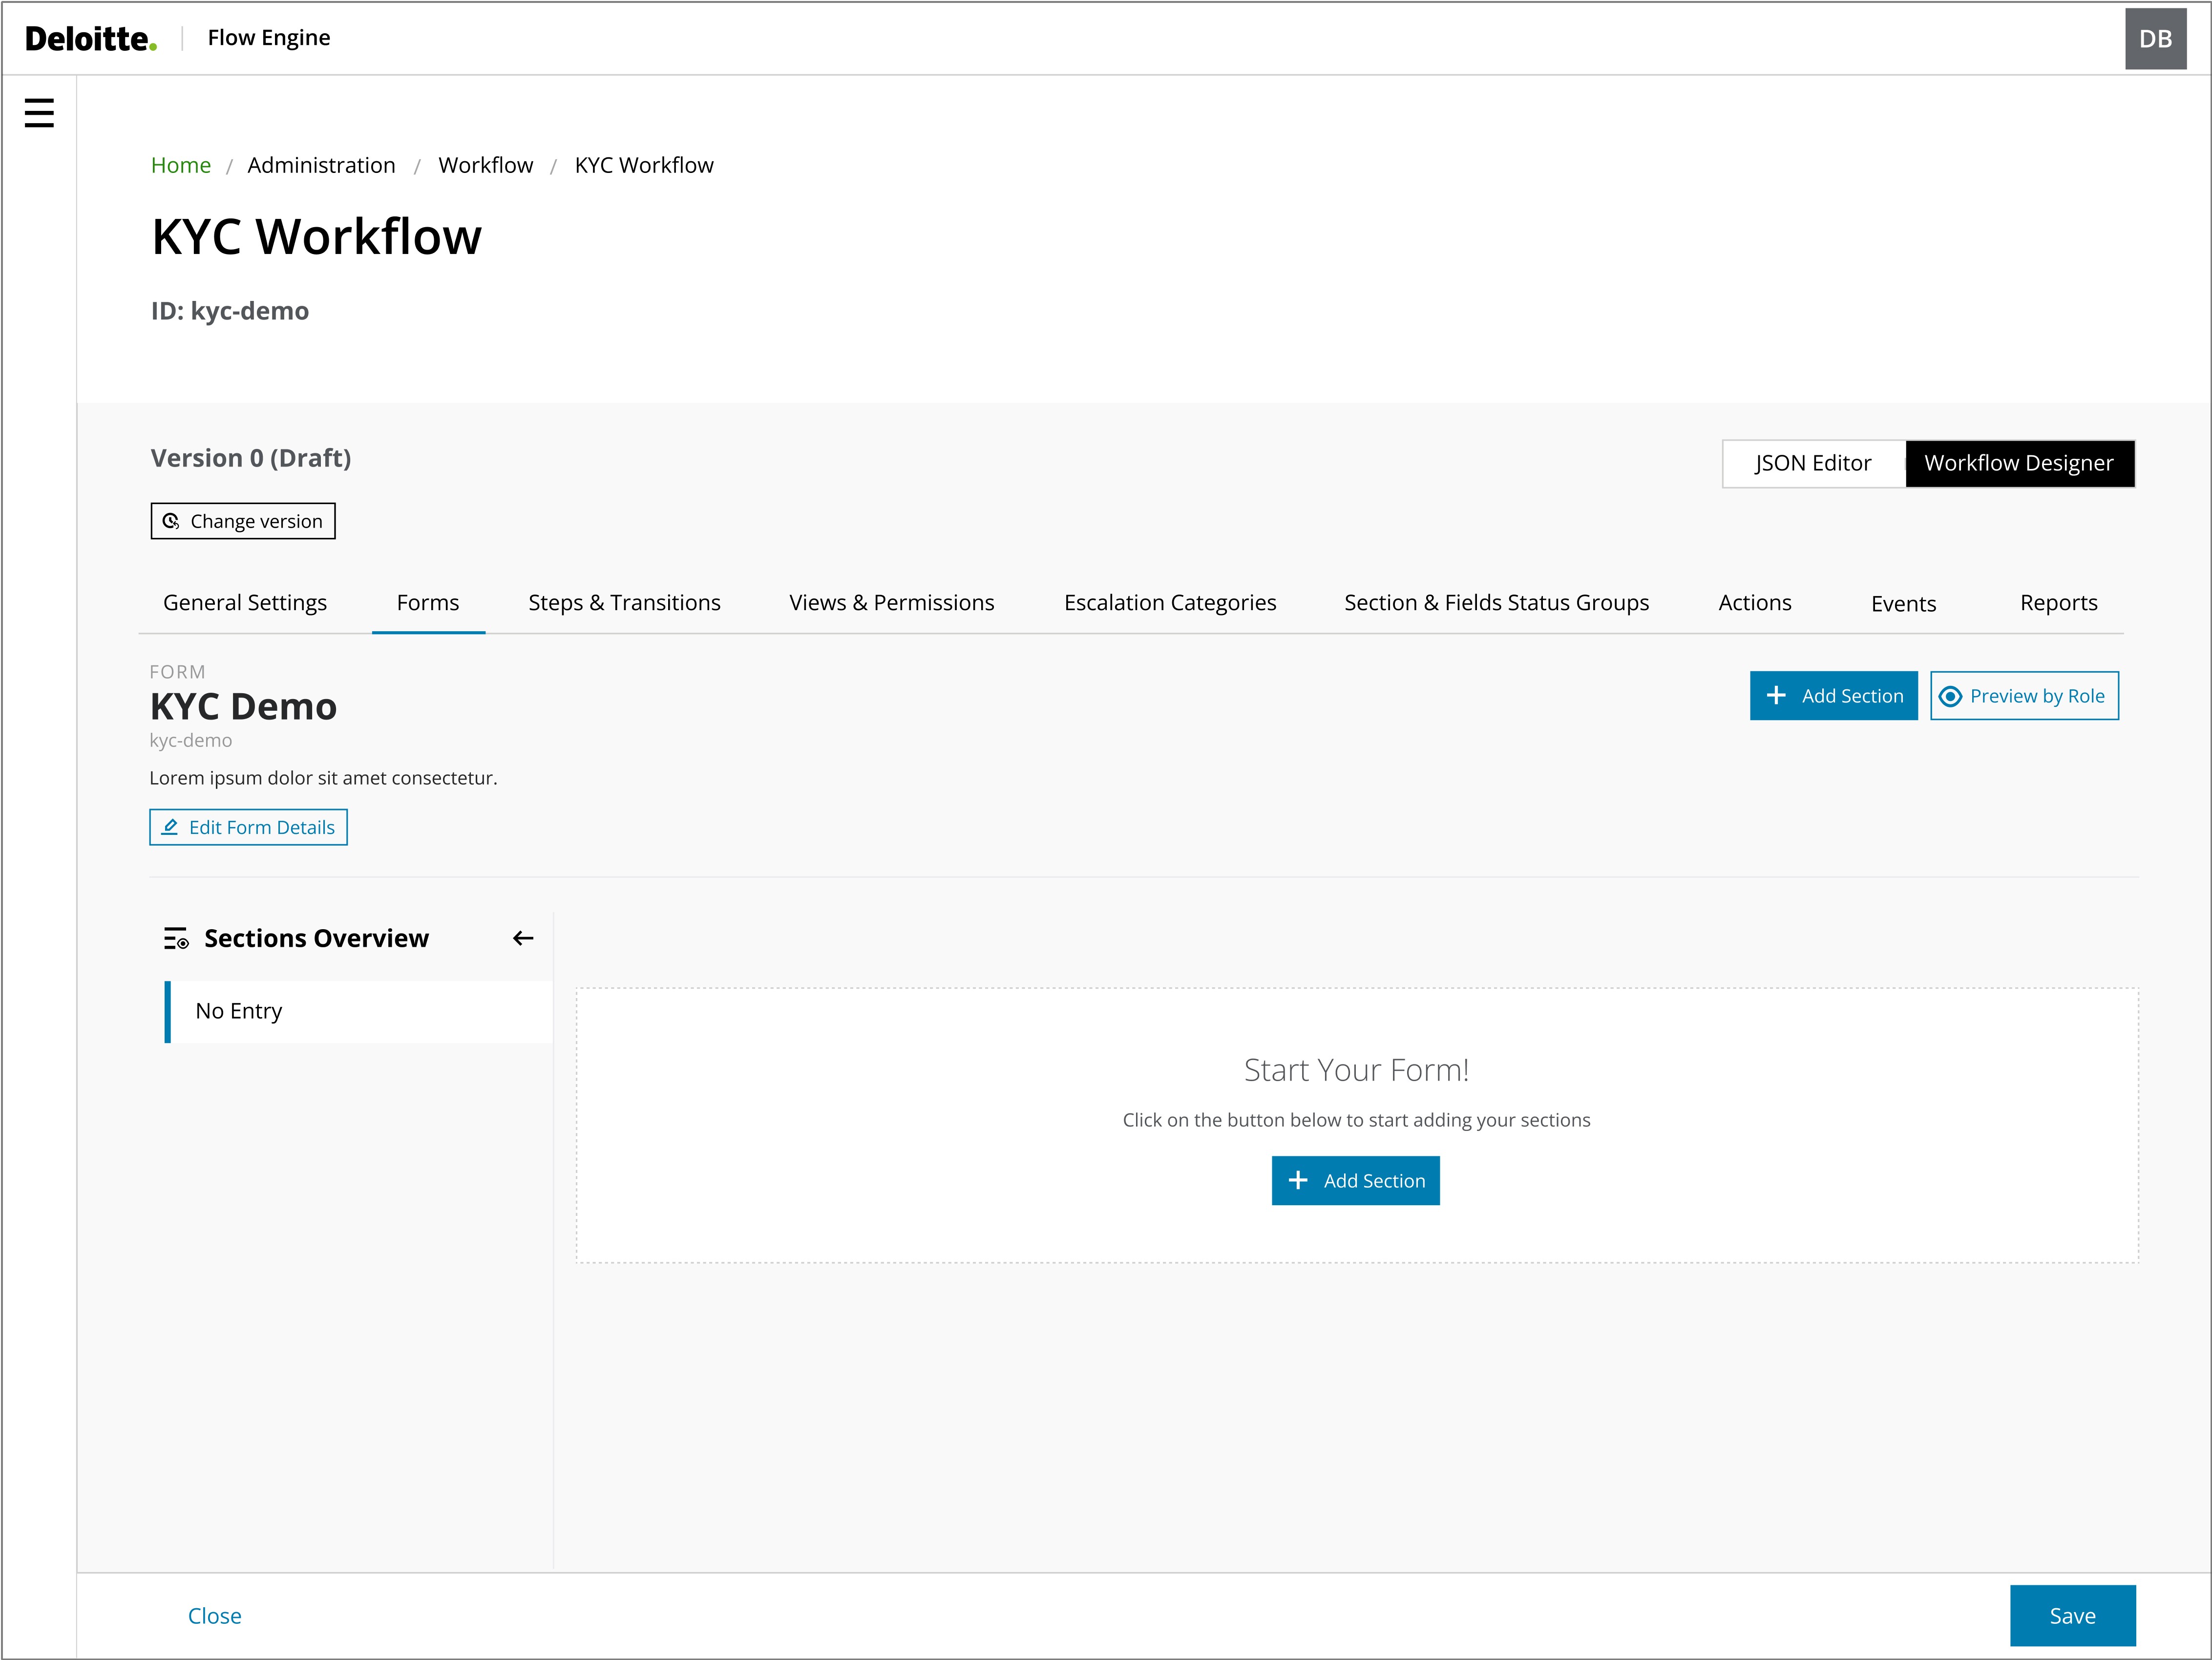Click the grey 'kyc-demo' form id text
The height and width of the screenshot is (1660, 2212).
[x=191, y=741]
